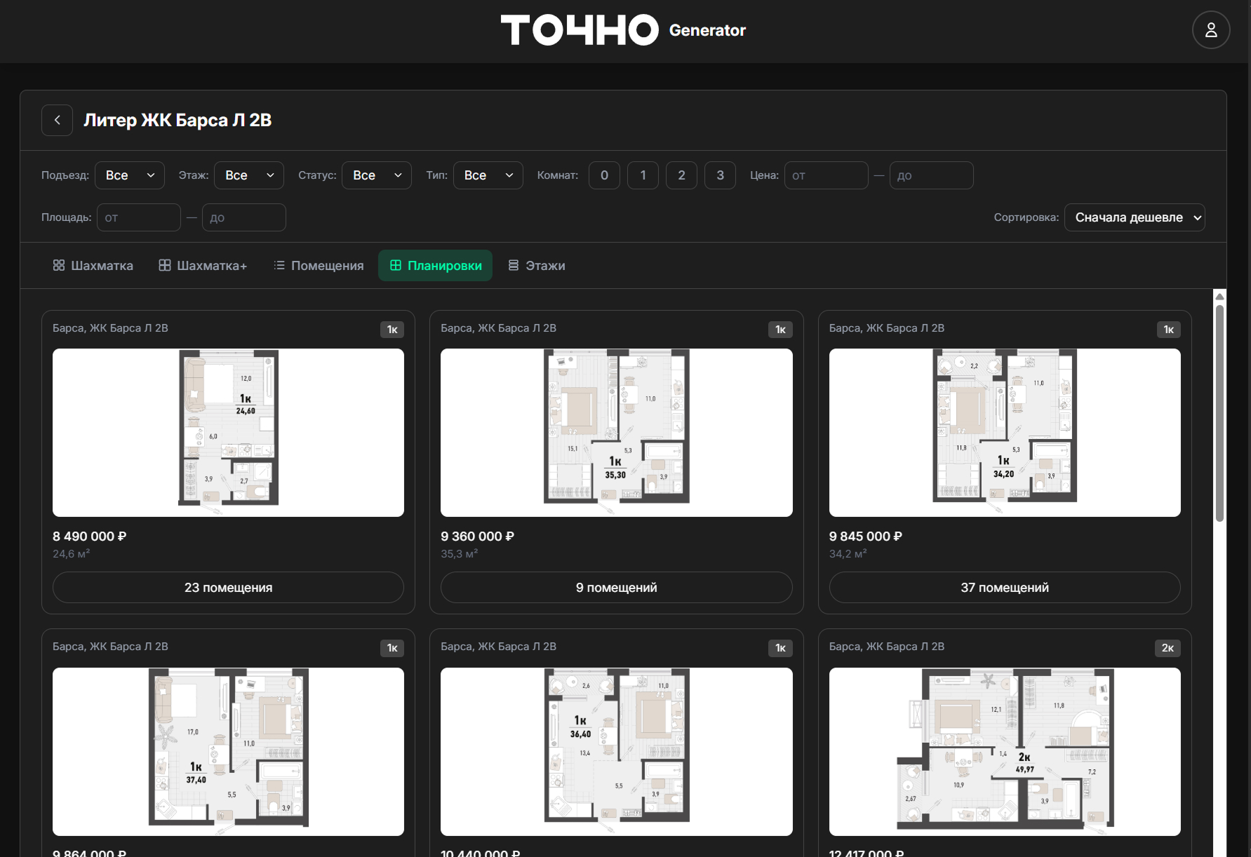Toggle room filter 0

(604, 175)
